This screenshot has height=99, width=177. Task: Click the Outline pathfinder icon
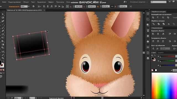(174, 24)
